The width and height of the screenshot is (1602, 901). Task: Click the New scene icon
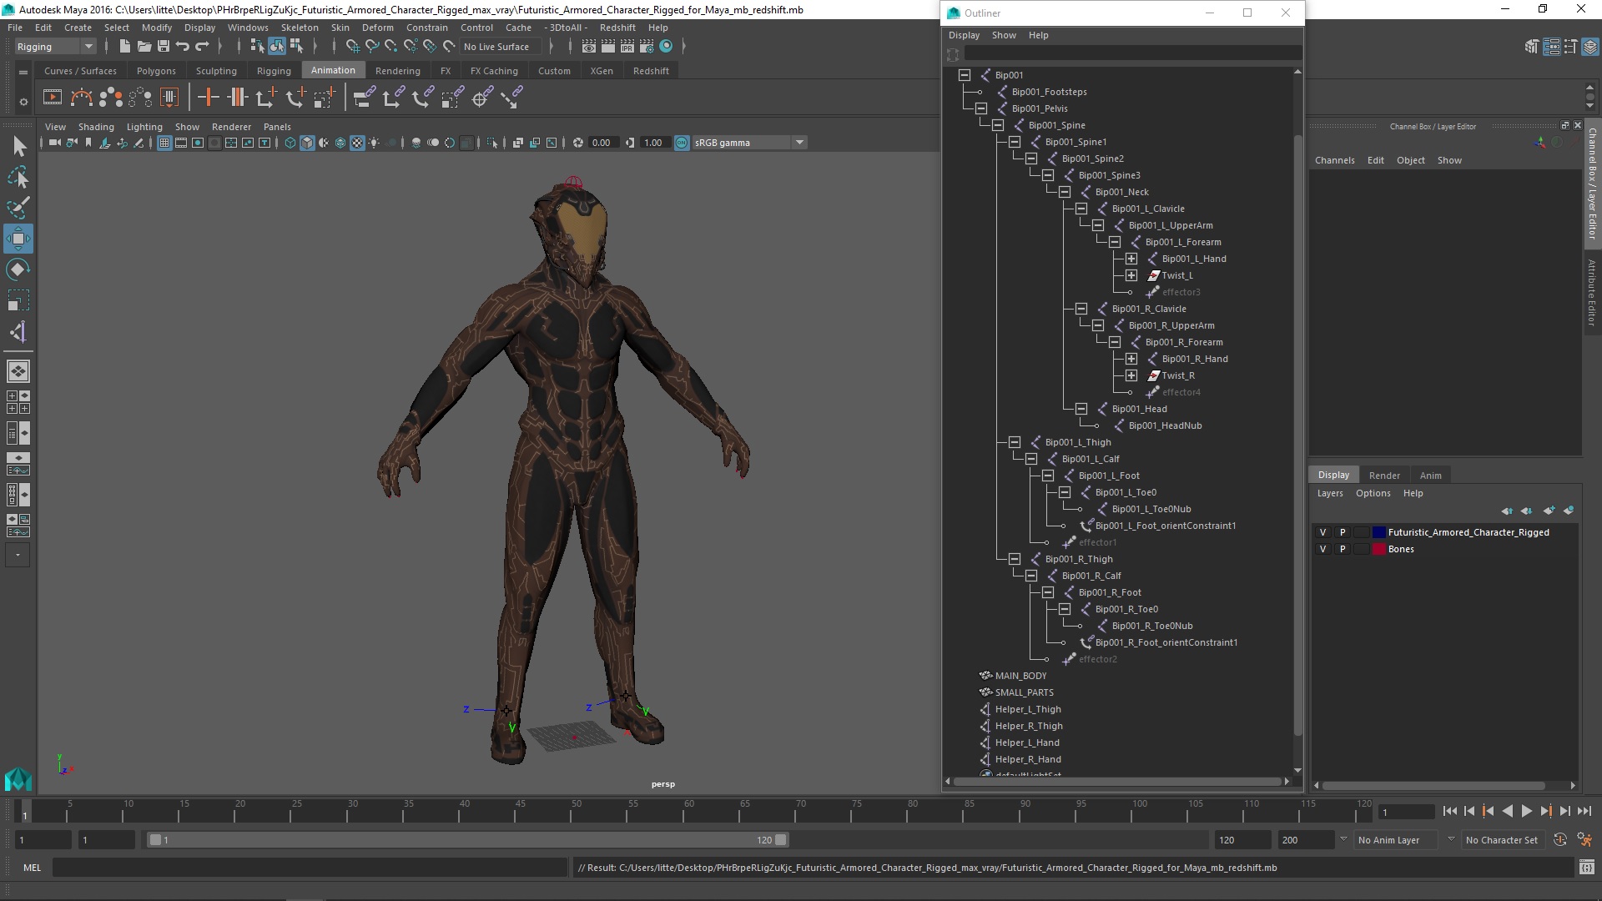pyautogui.click(x=124, y=47)
